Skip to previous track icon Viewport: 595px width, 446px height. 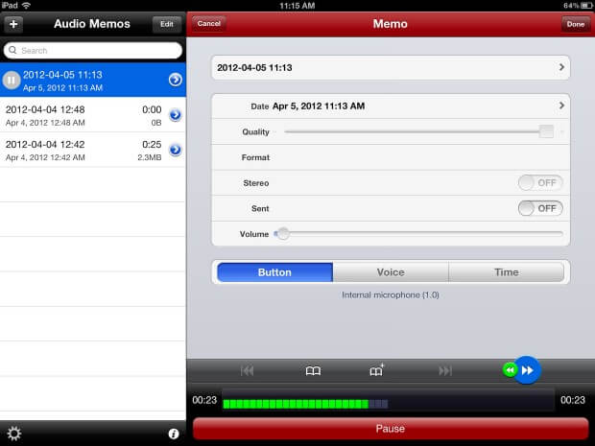247,370
